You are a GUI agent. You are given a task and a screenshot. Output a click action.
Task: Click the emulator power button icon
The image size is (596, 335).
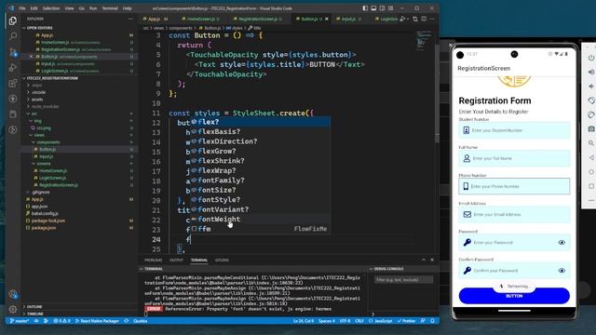(x=591, y=58)
